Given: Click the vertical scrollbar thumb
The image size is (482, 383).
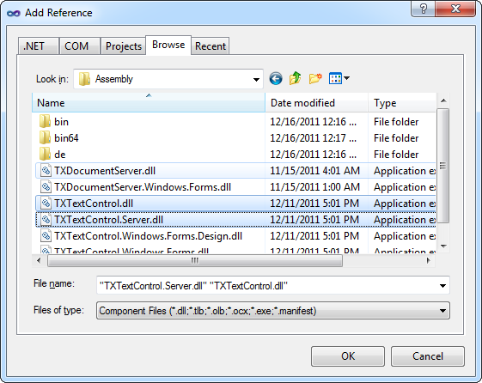Looking at the screenshot, I should [442, 166].
